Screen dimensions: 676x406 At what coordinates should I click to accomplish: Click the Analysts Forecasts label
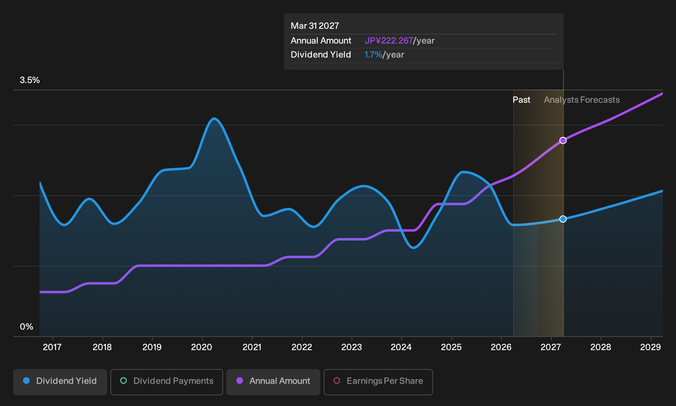click(x=582, y=100)
